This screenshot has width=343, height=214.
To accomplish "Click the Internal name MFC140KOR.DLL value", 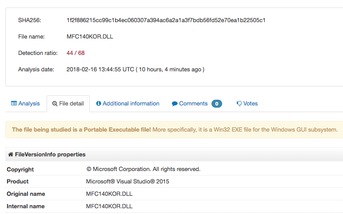I will pyautogui.click(x=109, y=206).
